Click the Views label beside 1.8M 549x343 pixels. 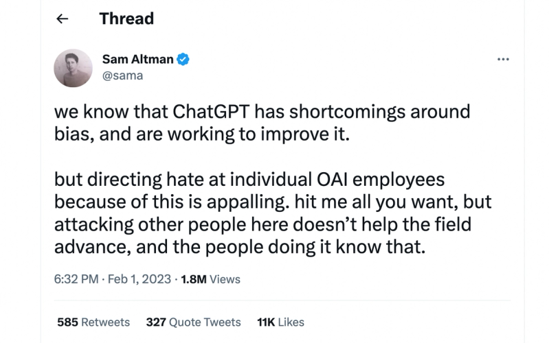click(x=225, y=279)
